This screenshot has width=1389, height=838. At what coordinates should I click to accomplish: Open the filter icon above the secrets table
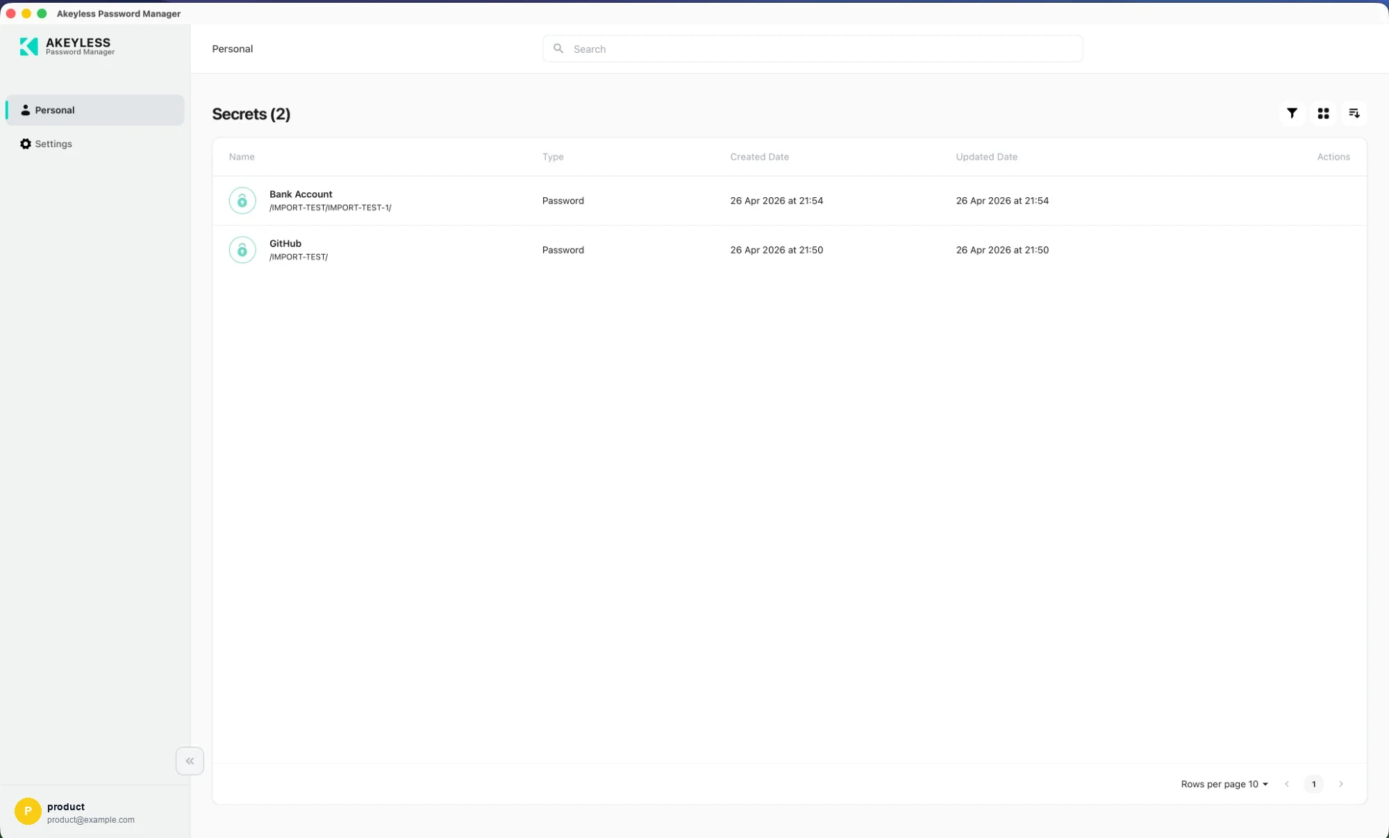1292,113
